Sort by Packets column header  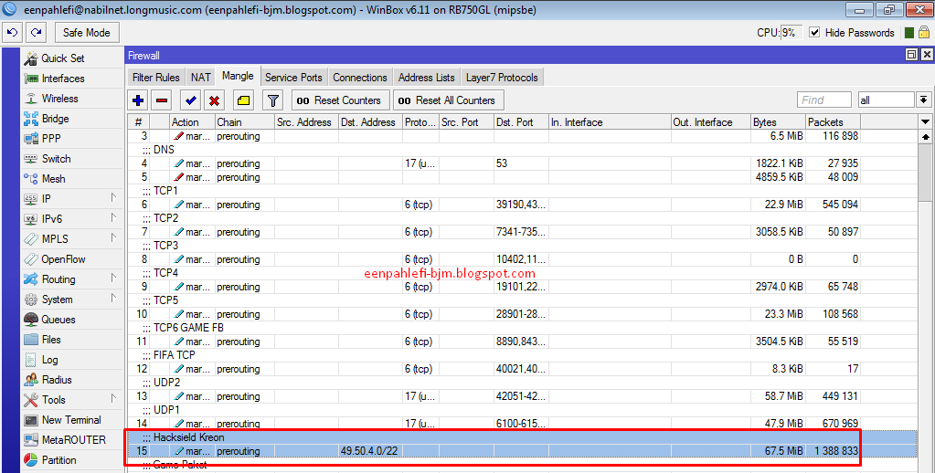(833, 122)
